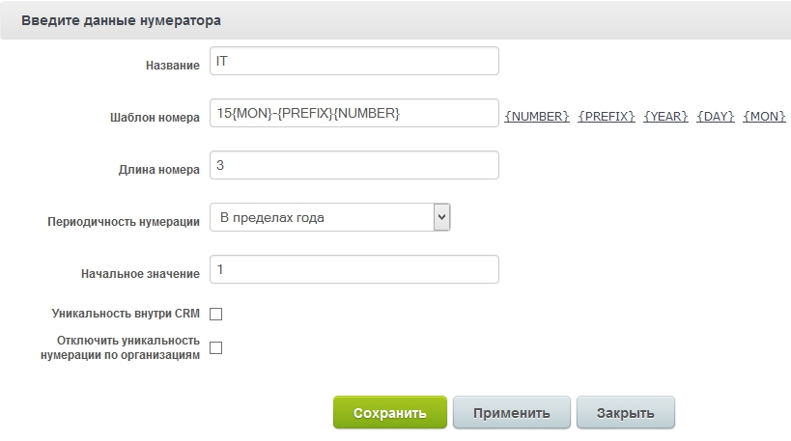The height and width of the screenshot is (441, 791).
Task: Insert the {PREFIX} placeholder link
Action: (607, 116)
